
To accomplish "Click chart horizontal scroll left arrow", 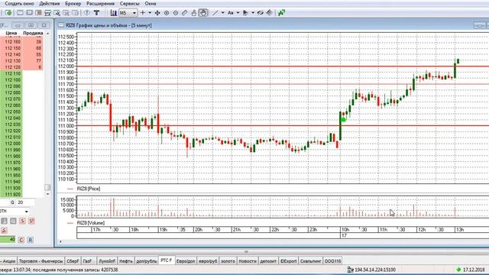I will pos(60,241).
